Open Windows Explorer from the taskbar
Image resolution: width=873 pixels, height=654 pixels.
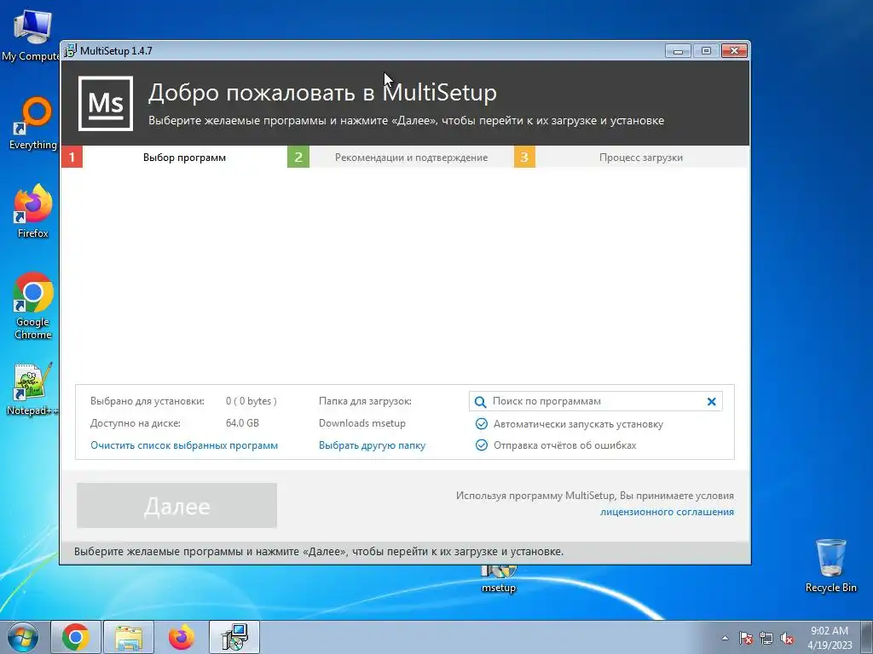point(129,637)
